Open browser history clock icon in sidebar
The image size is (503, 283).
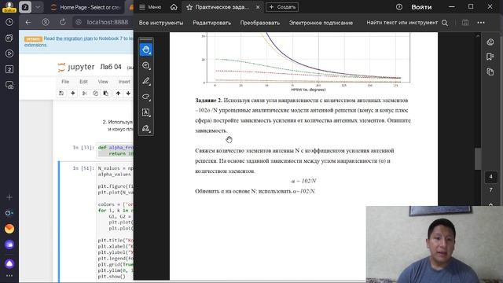(9, 22)
